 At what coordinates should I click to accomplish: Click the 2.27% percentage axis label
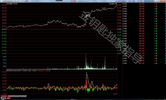[119, 8]
